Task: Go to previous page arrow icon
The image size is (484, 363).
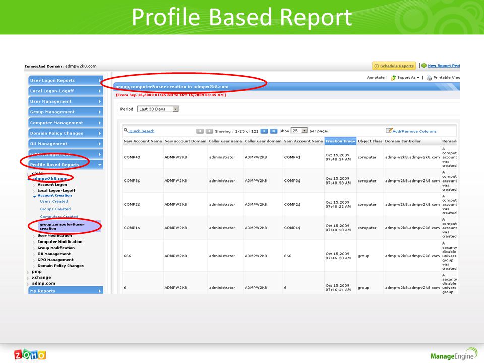Action: point(209,131)
